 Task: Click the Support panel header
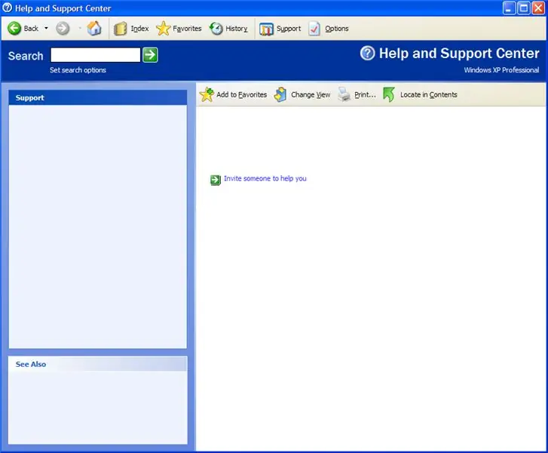(x=98, y=97)
